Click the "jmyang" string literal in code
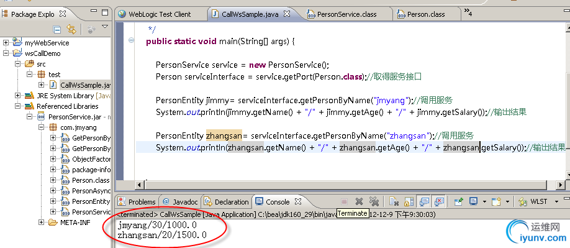Screen dimensions: 570x248 pos(391,100)
